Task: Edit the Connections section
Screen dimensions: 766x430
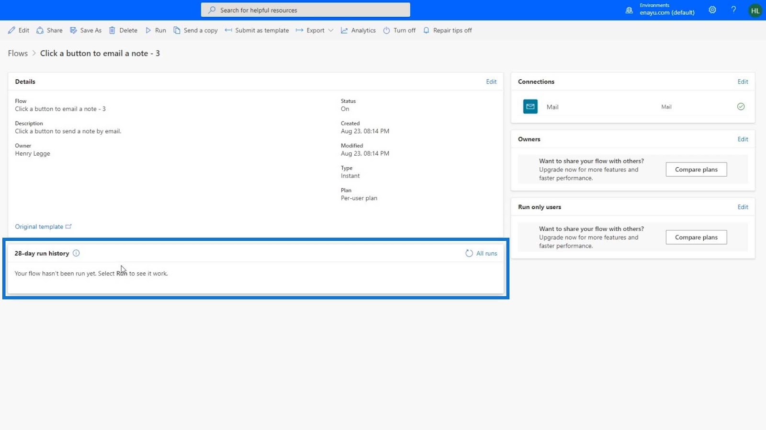Action: pos(743,82)
